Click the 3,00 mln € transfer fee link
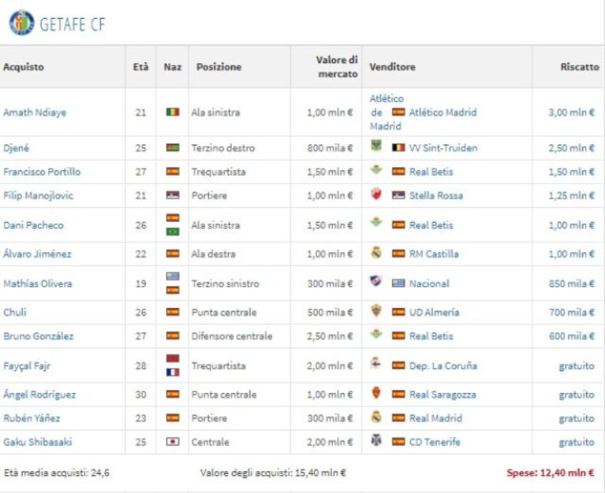This screenshot has width=605, height=493. pyautogui.click(x=571, y=113)
